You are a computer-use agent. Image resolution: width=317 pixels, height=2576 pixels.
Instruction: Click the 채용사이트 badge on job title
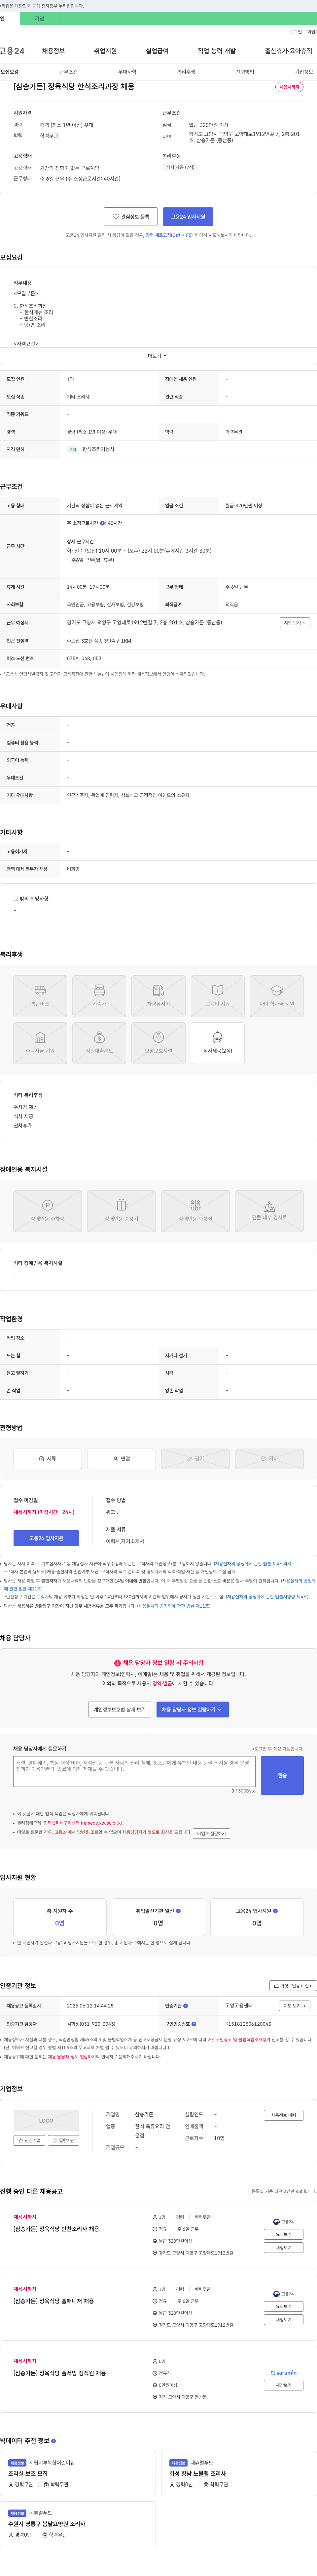289,87
